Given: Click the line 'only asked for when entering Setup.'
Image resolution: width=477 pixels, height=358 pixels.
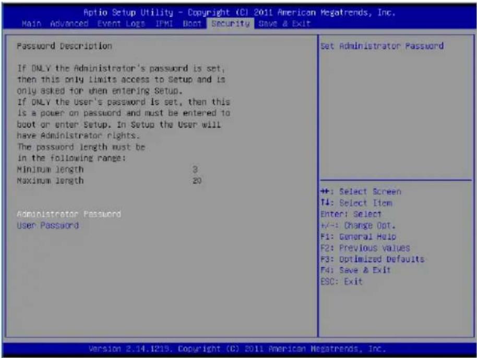Looking at the screenshot, I should tap(100, 91).
